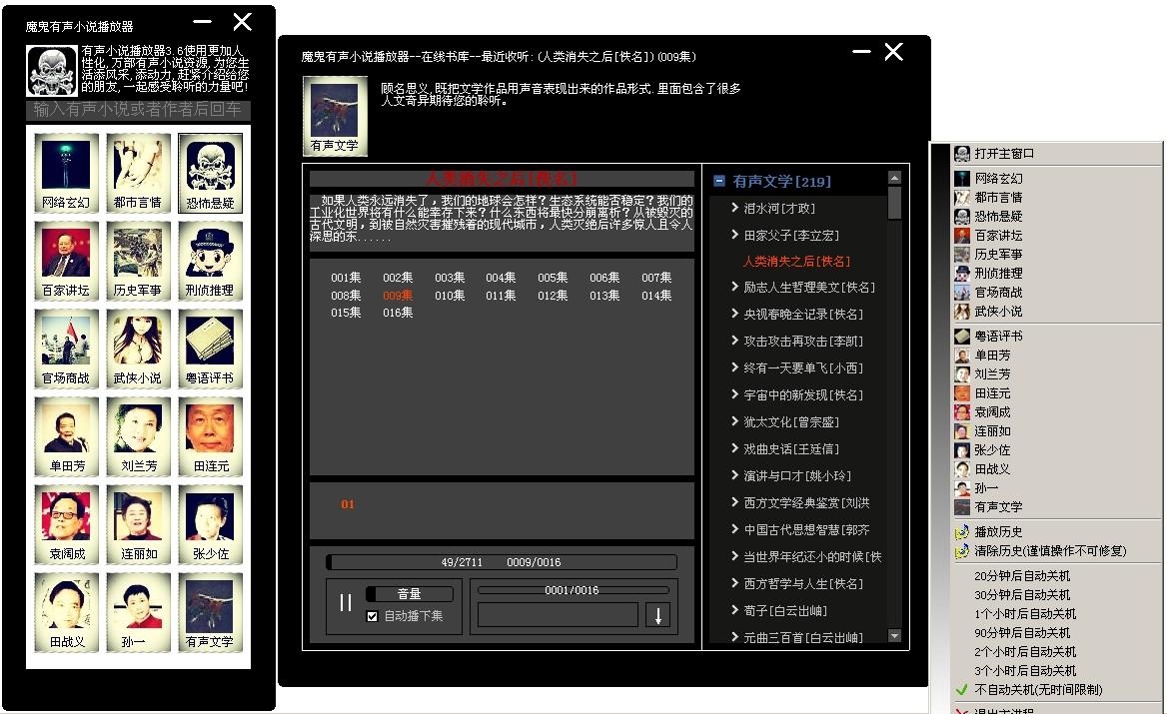Viewport: 1167px width, 714px height.
Task: Open the 连丽如 narrator thumbnail
Action: coord(139,524)
